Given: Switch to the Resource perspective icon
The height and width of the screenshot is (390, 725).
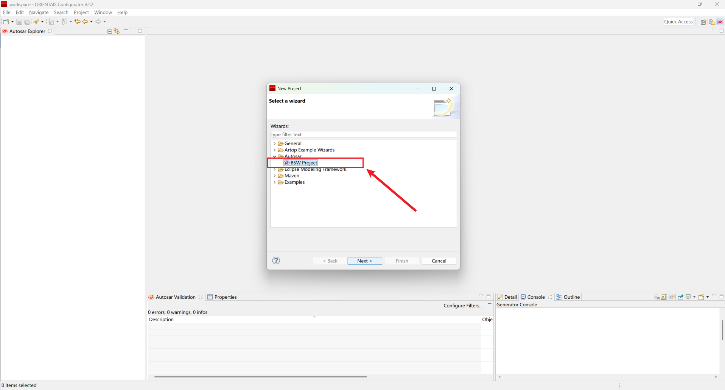Looking at the screenshot, I should pyautogui.click(x=712, y=22).
